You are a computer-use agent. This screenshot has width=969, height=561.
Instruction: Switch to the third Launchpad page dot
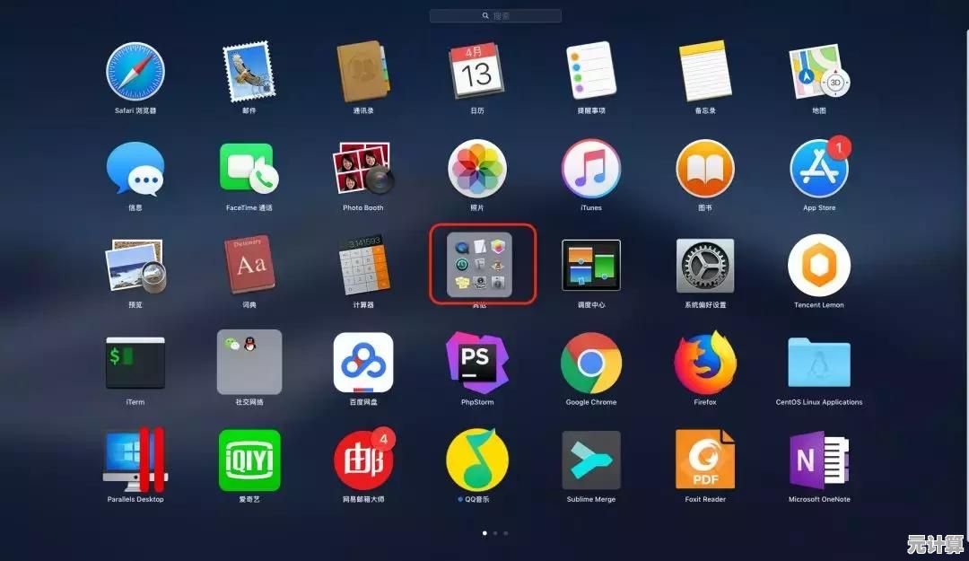tap(506, 533)
